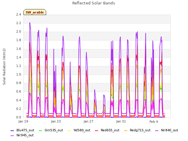Select the Nir945_out legend entry

[x=22, y=135]
